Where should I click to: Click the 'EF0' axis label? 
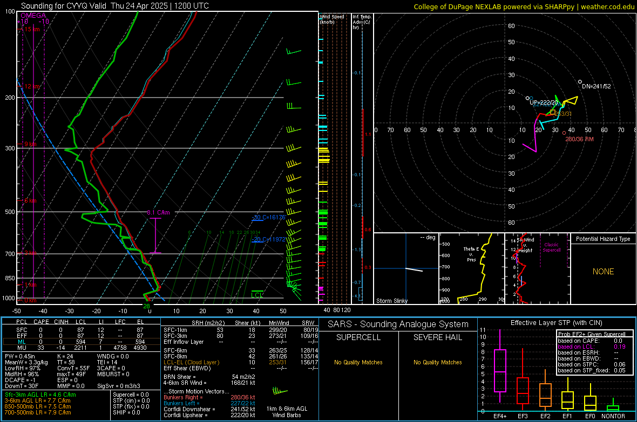click(x=590, y=416)
